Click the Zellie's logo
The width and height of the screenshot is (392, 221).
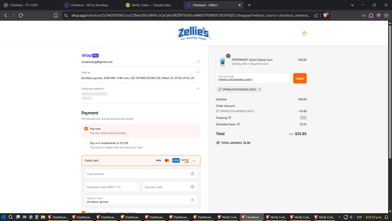click(x=194, y=33)
